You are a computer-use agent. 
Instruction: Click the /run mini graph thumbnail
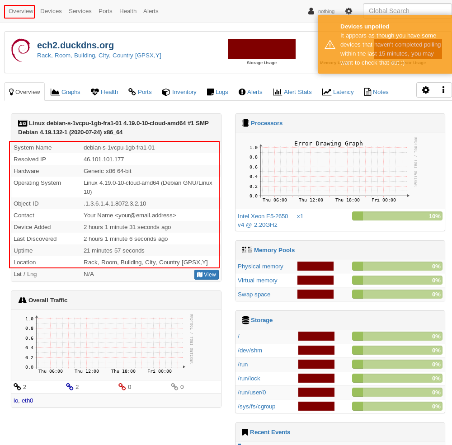[x=316, y=364]
